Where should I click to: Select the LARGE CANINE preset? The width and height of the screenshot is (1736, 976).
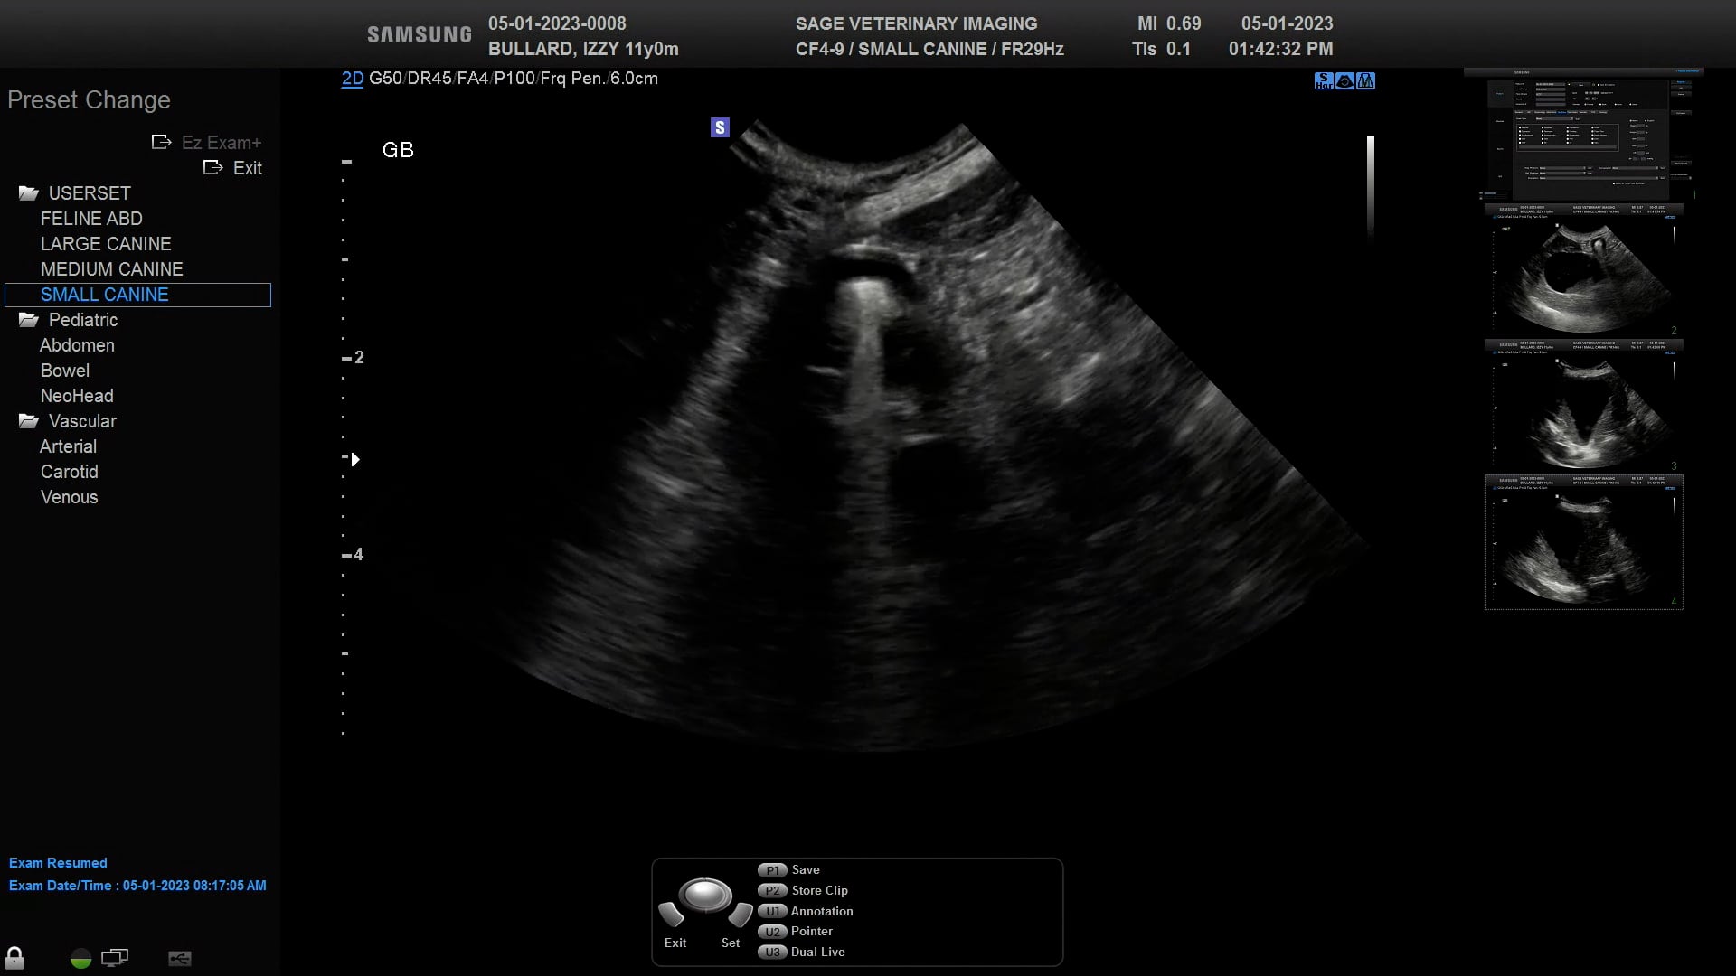click(106, 244)
